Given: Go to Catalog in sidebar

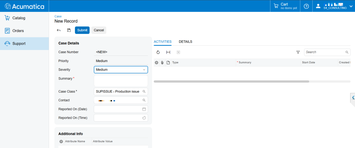Looking at the screenshot, I should tap(25, 18).
